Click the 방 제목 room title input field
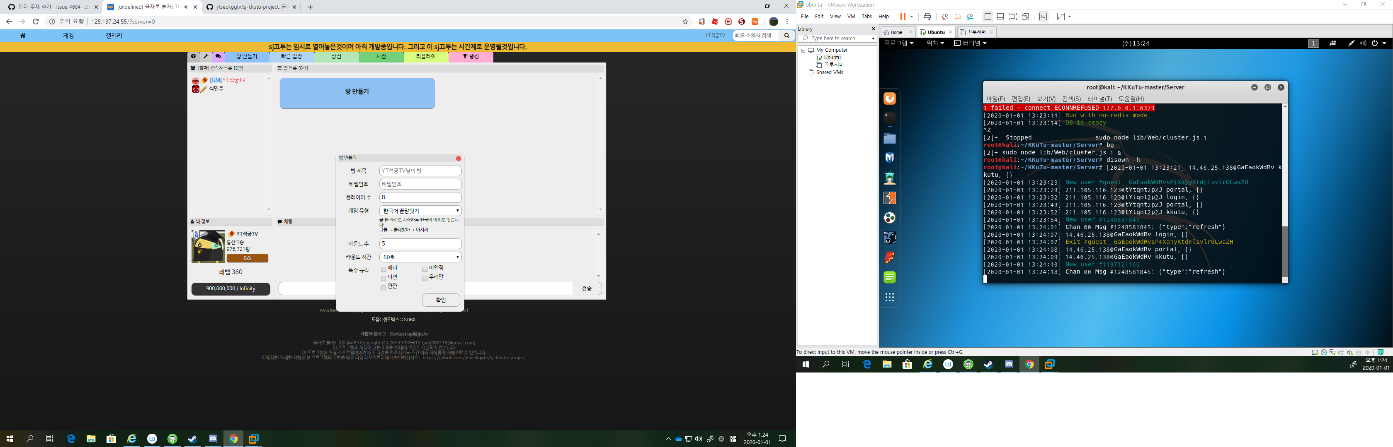Screen dimensions: 1393x447 420,171
